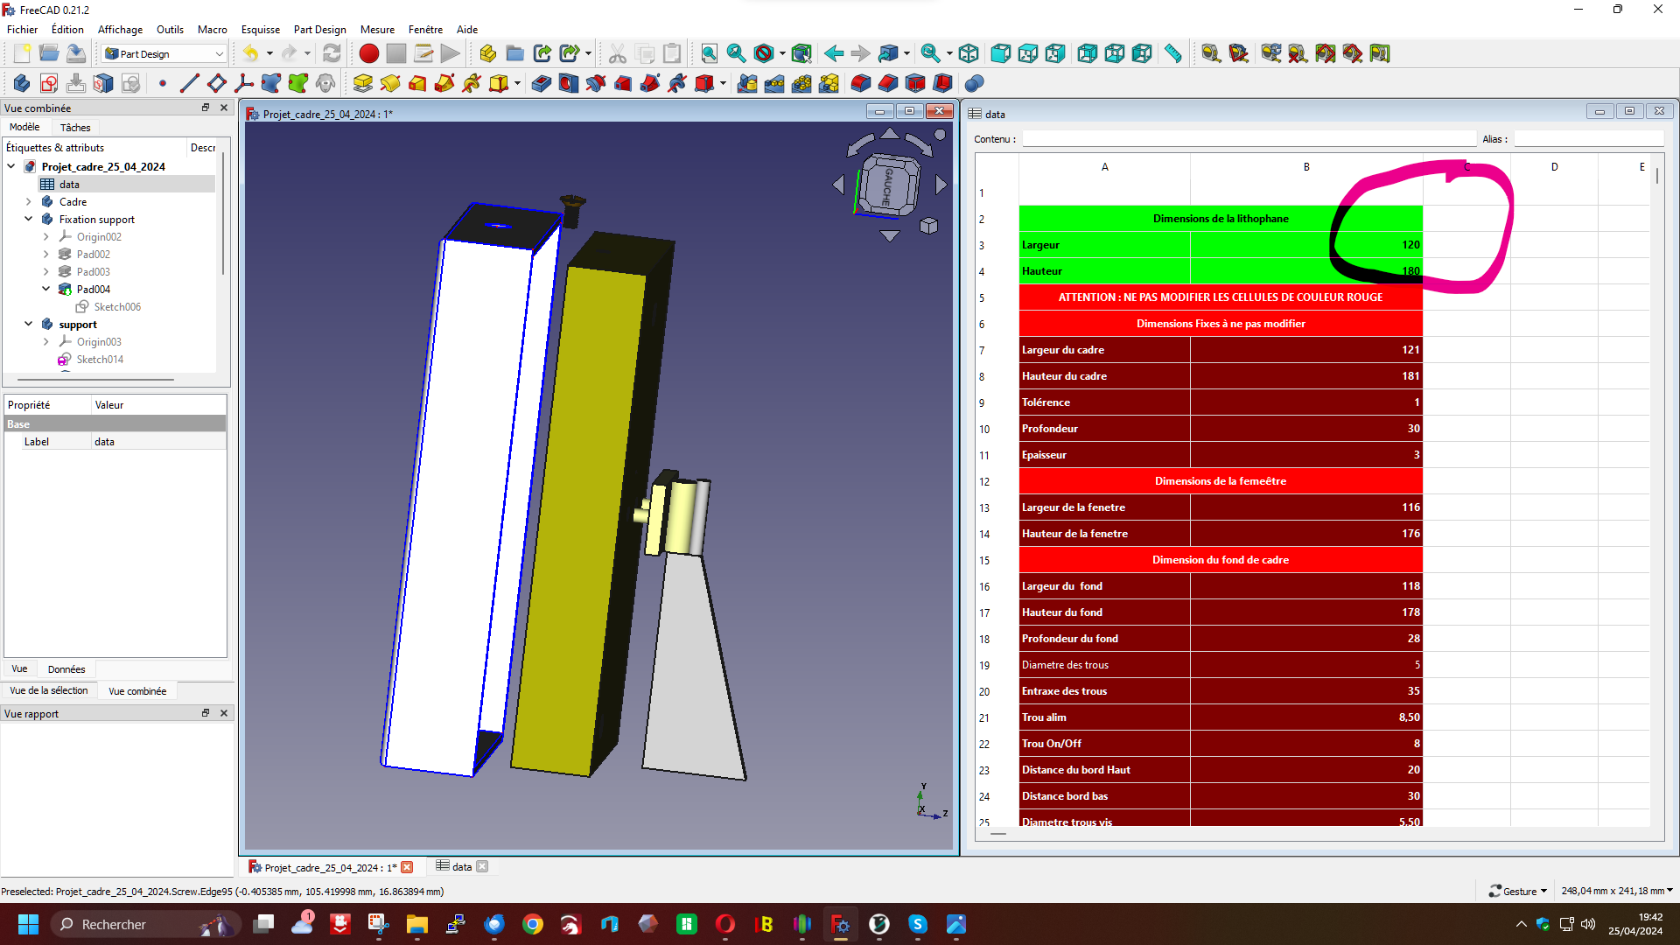Open the Macro menu

[213, 29]
